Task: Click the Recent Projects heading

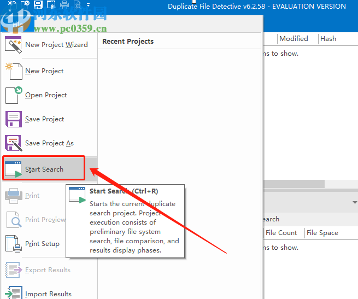Action: [x=128, y=42]
